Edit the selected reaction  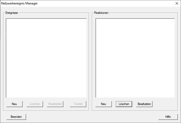pos(144,104)
